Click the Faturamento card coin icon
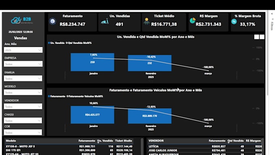 (53, 21)
